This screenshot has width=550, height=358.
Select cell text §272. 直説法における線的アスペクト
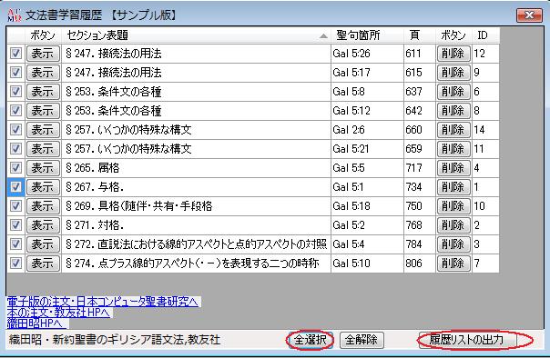[196, 244]
